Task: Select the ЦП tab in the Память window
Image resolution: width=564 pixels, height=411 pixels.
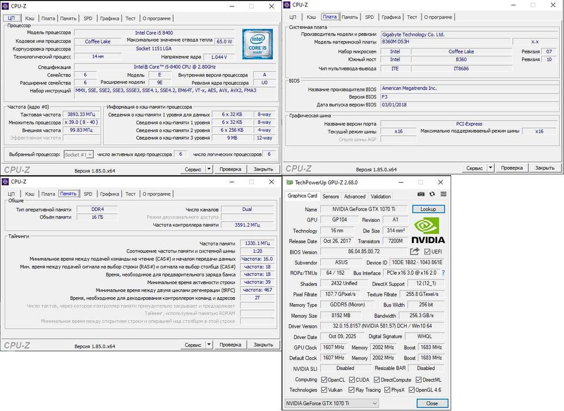Action: tap(11, 194)
